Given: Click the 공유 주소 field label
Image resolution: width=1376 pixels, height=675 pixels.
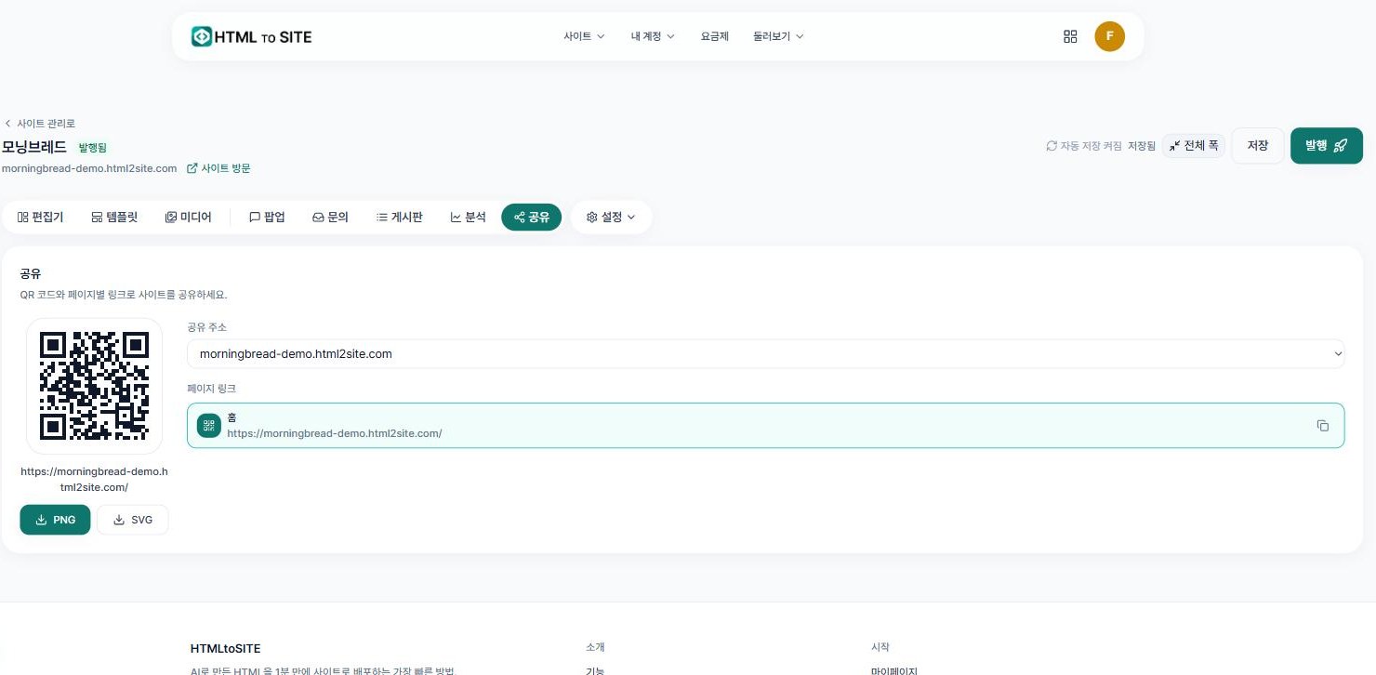Looking at the screenshot, I should click(x=206, y=327).
